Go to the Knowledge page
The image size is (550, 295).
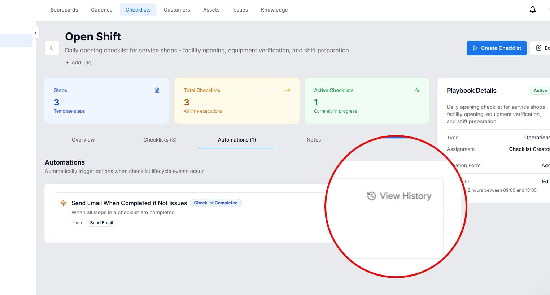(x=274, y=10)
